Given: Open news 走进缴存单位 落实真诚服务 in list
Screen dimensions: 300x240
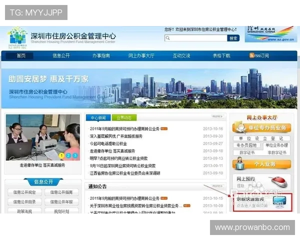Looking at the screenshot, I should tap(112, 151).
